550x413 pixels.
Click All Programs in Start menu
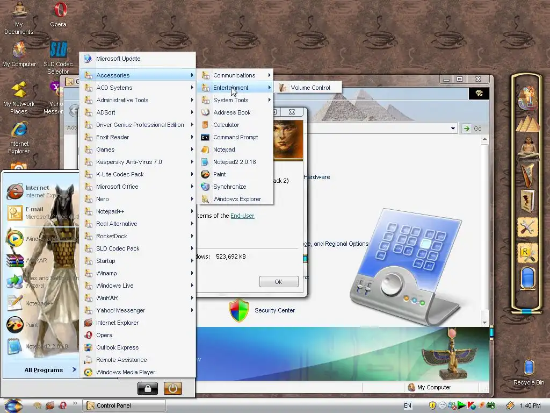[x=50, y=370]
